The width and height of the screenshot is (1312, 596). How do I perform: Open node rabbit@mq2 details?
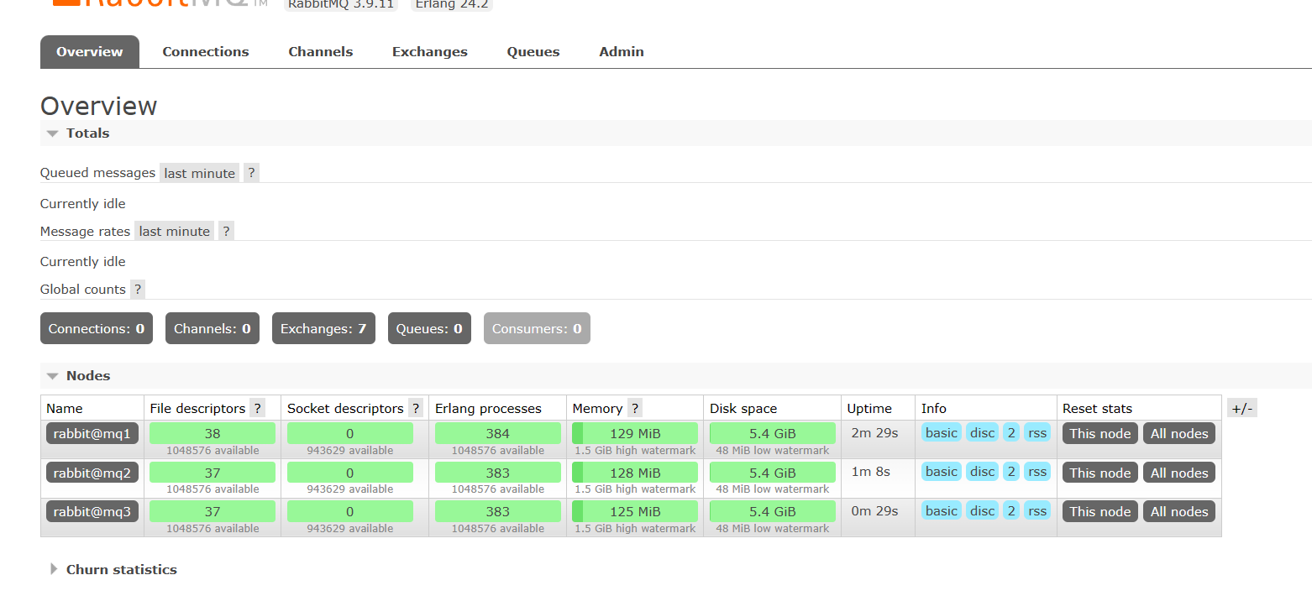[x=92, y=473]
